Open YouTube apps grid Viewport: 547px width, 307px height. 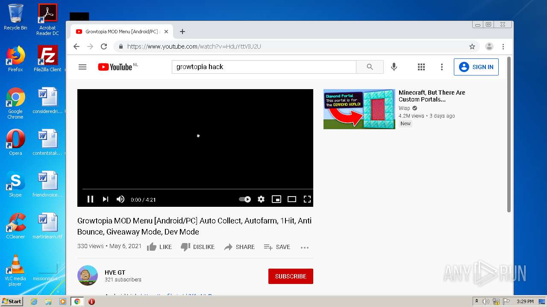point(421,67)
